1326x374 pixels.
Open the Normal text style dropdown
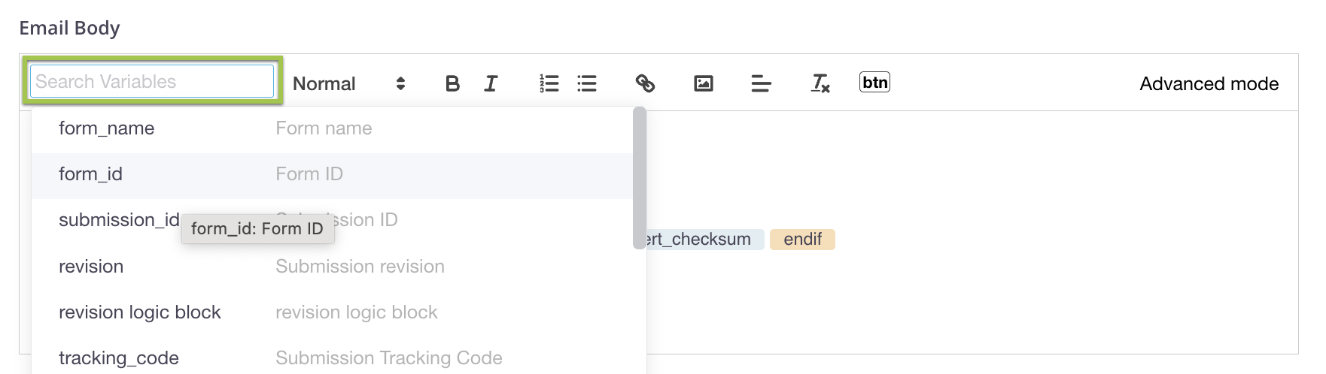coord(348,83)
